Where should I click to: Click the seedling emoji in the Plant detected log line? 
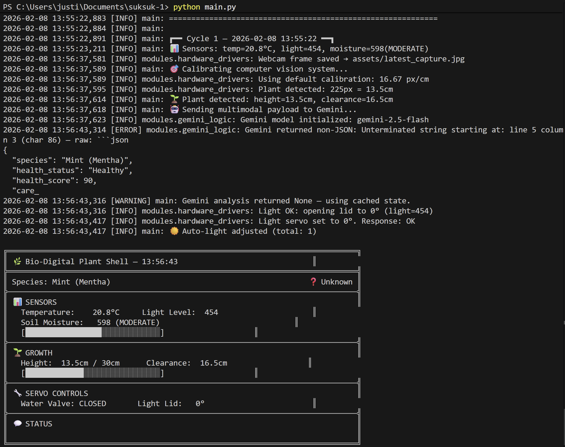point(174,99)
